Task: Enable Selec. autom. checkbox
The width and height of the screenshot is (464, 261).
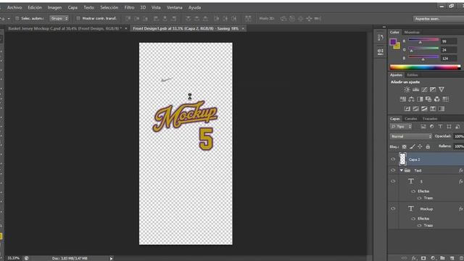Action: pos(17,18)
